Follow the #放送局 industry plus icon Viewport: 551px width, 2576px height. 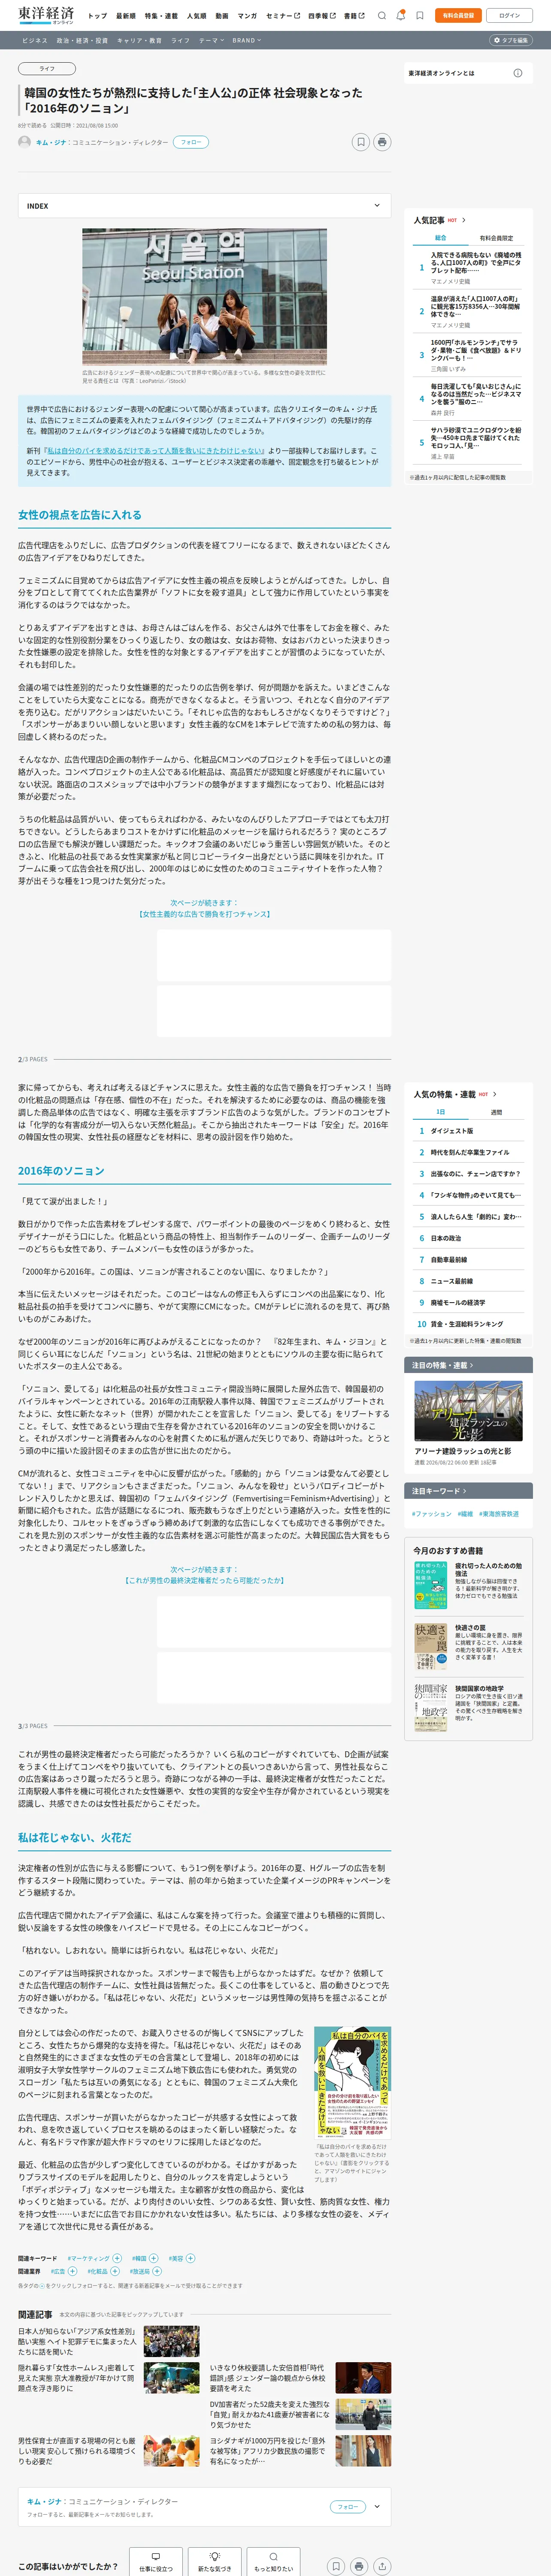(157, 2271)
